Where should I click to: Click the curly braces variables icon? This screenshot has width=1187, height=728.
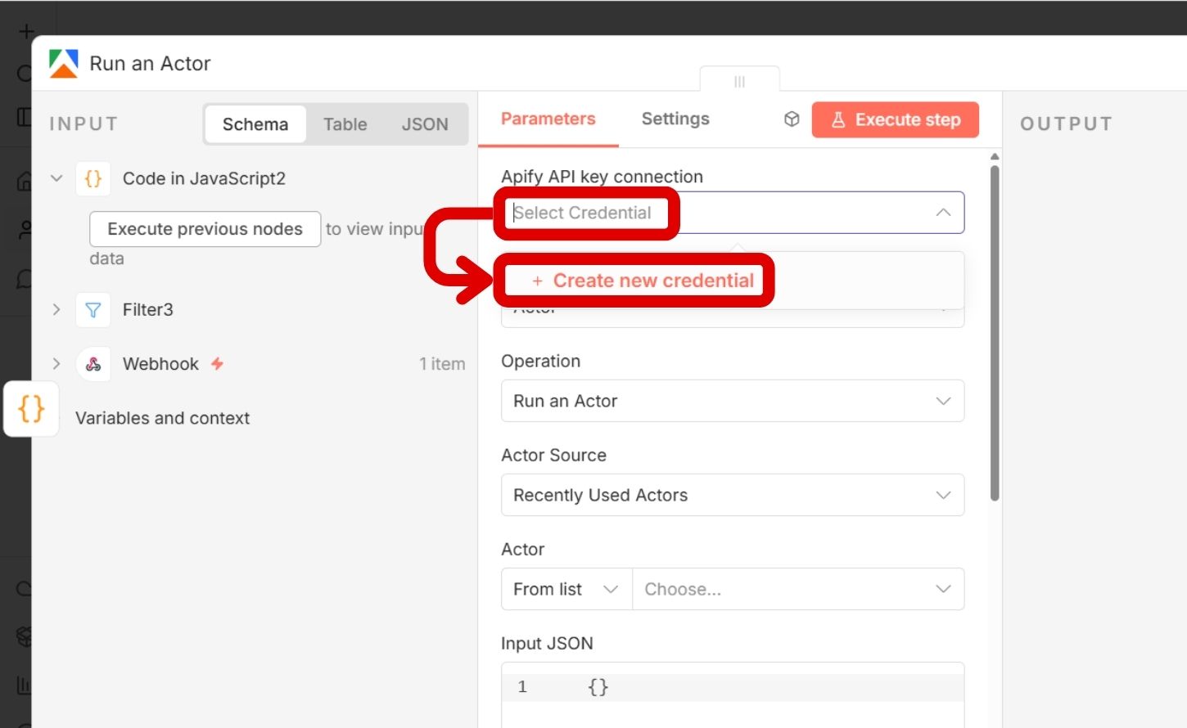pos(31,408)
